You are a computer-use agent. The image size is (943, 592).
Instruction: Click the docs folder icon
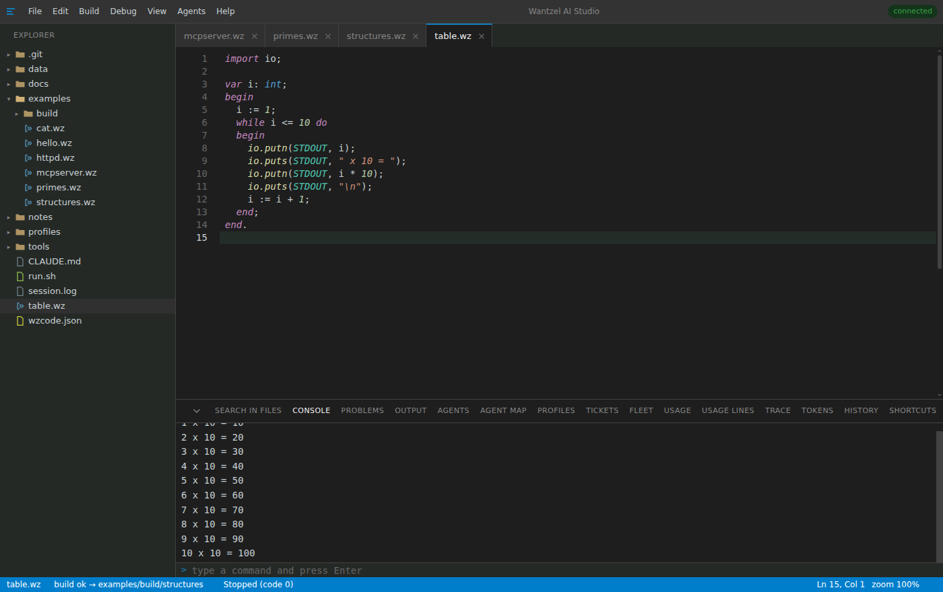(20, 84)
